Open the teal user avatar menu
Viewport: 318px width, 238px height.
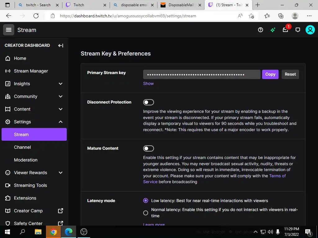click(310, 30)
